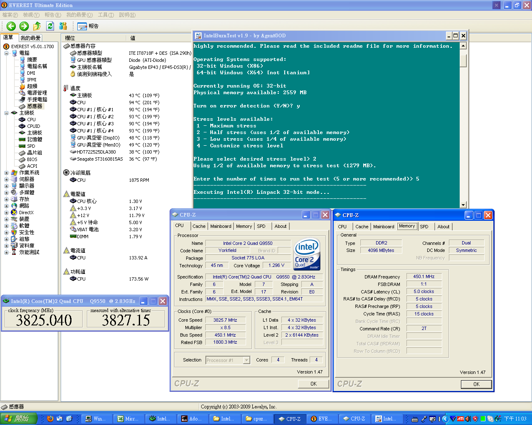Image resolution: width=532 pixels, height=425 pixels.
Task: Click the 電壓值 voltage warning icon in the sensor list
Action: [66, 194]
